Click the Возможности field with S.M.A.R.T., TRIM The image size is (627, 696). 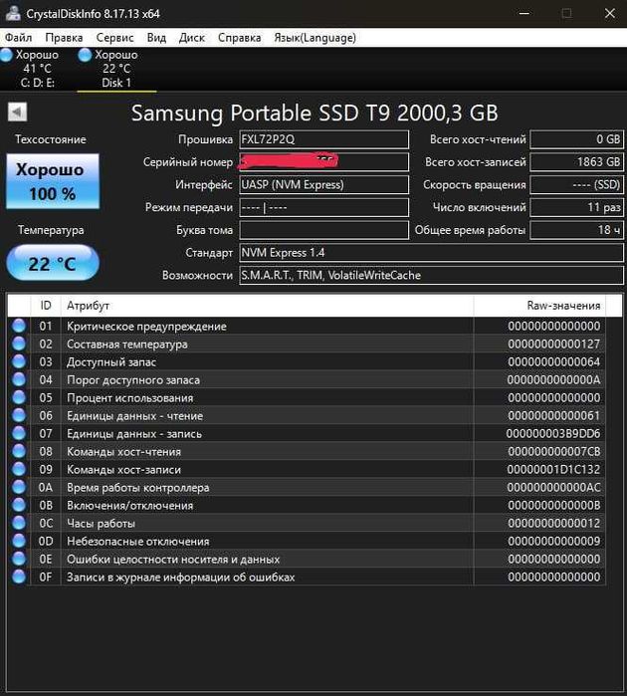431,275
